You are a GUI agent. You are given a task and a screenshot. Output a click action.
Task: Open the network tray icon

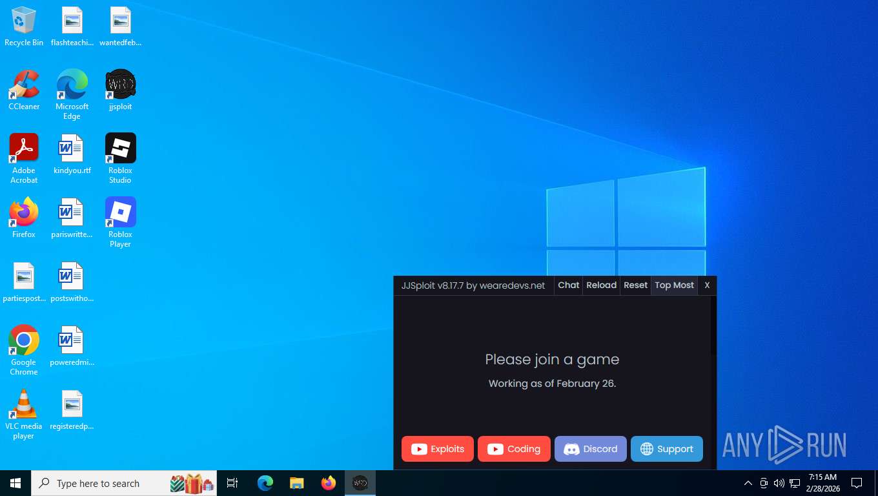tap(795, 483)
